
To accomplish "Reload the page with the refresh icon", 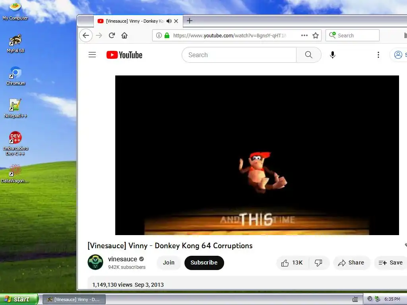I will point(112,35).
